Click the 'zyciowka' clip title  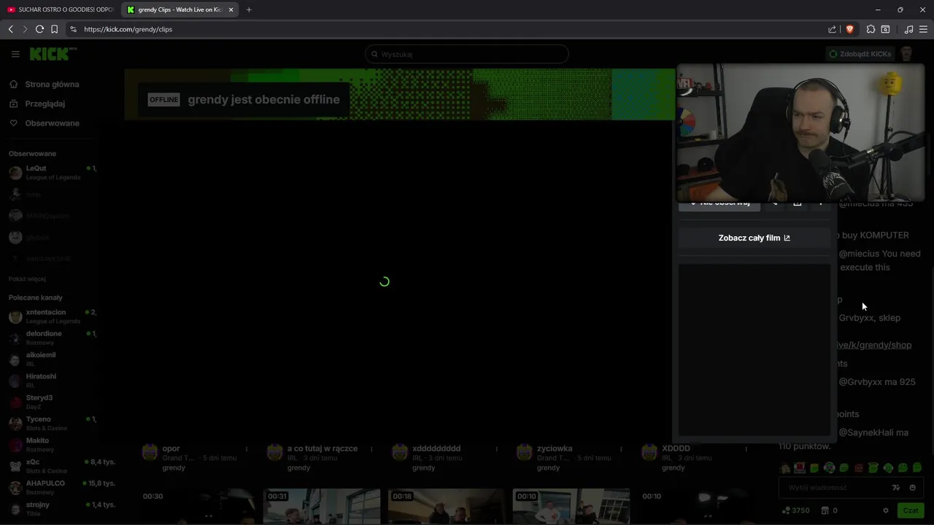[x=555, y=448]
